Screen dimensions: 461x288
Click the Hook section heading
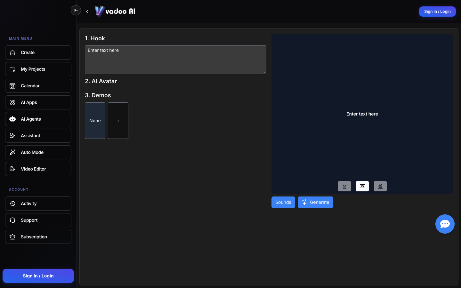(95, 38)
